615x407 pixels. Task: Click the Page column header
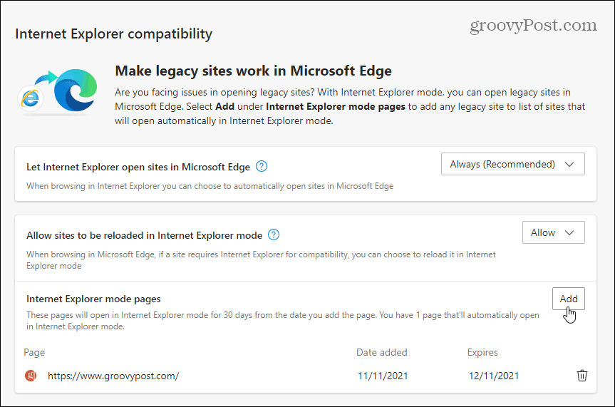coord(34,352)
